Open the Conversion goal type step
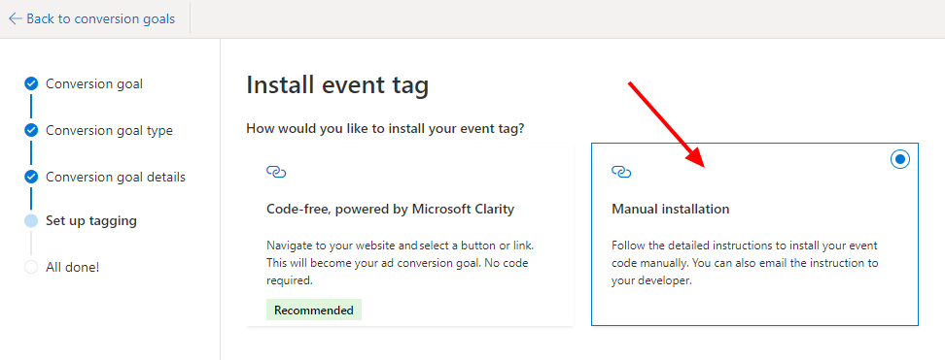The image size is (945, 360). (109, 130)
